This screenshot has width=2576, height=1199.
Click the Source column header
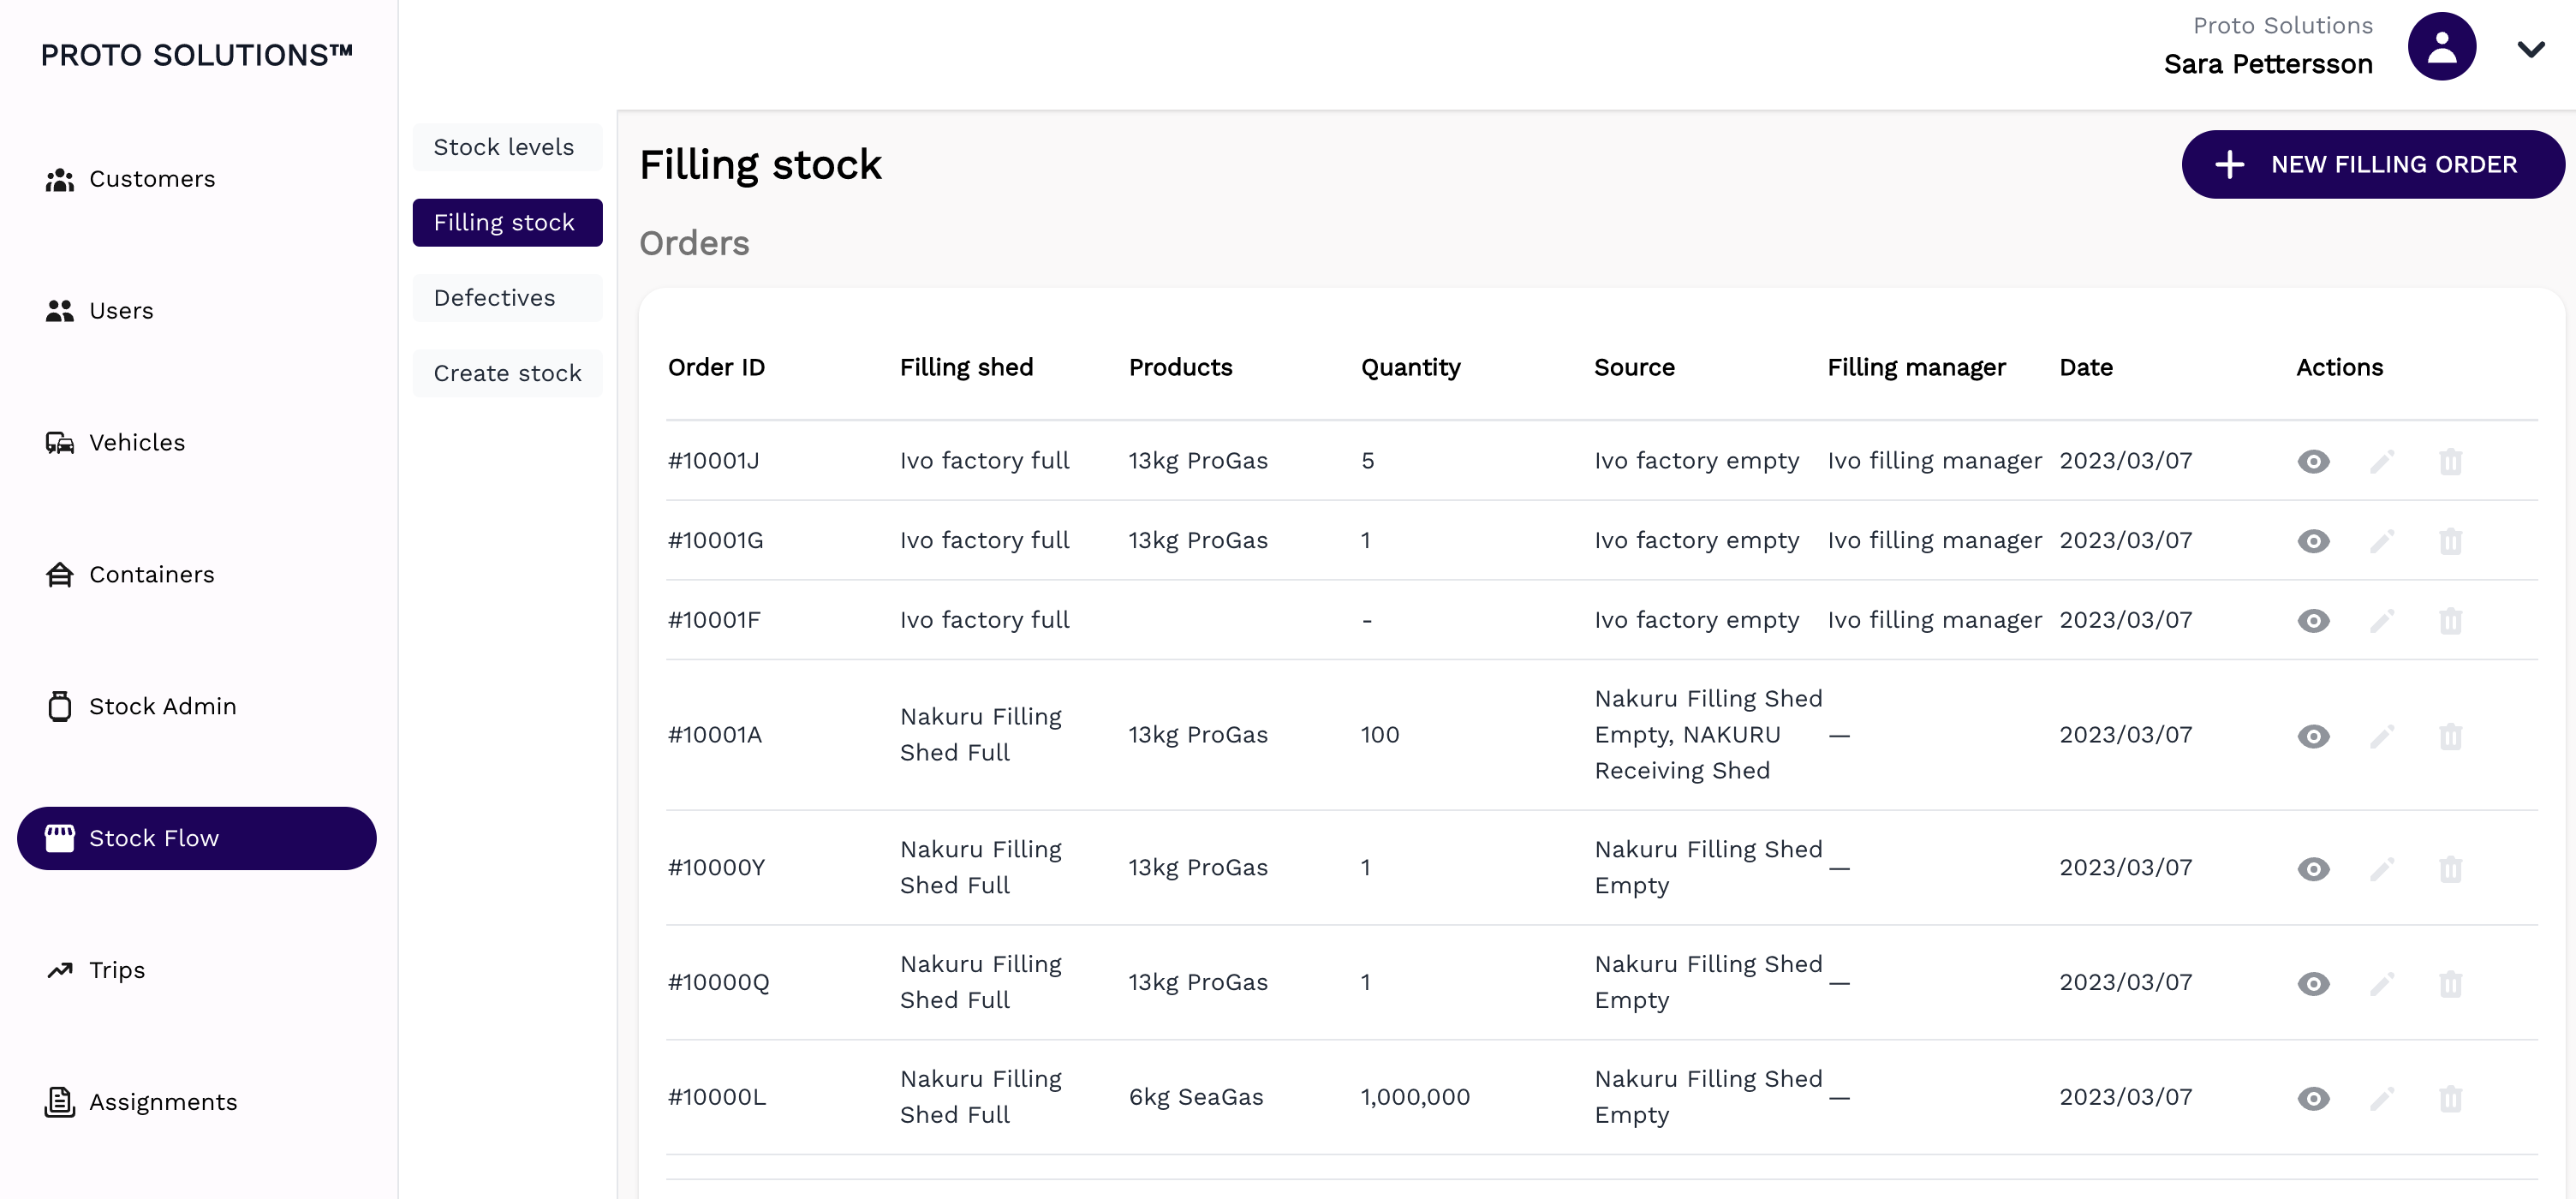(x=1634, y=367)
